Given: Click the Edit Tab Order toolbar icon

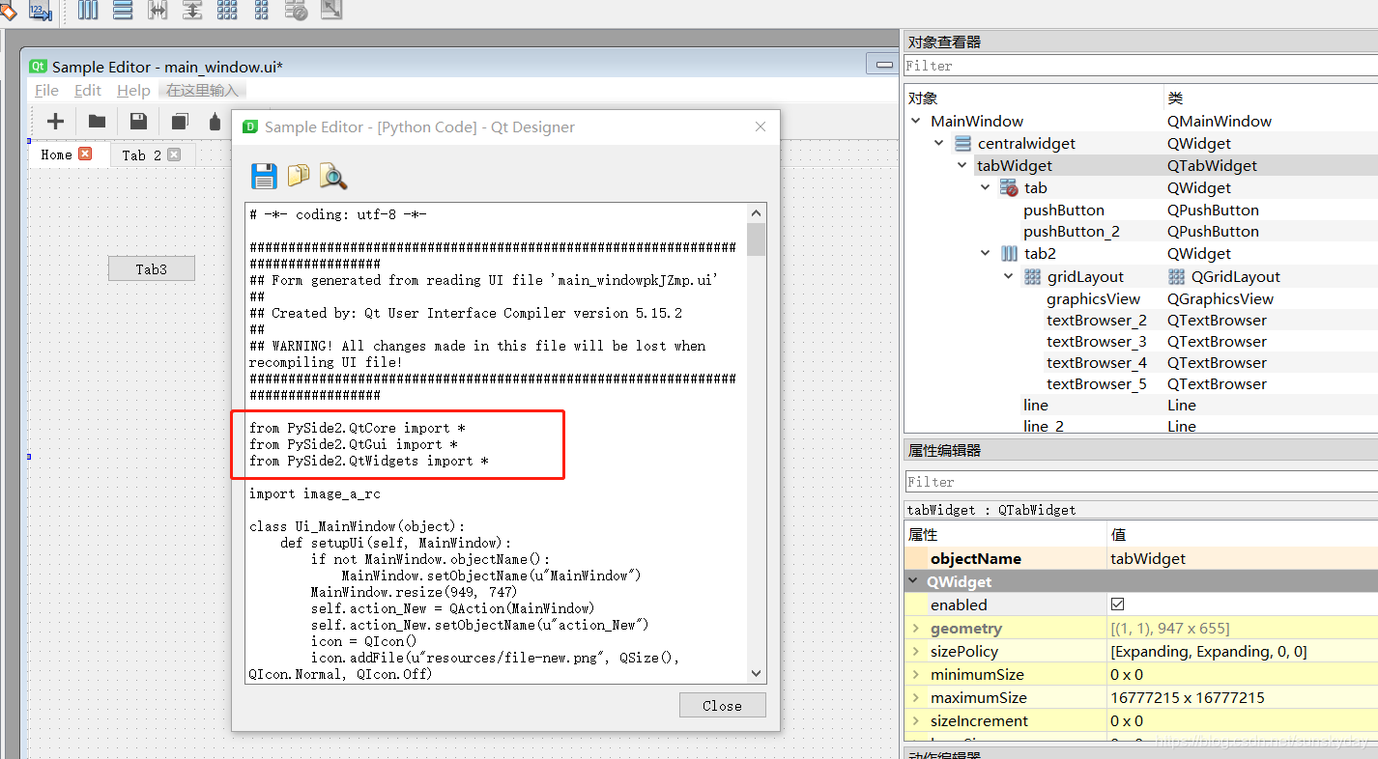Looking at the screenshot, I should tap(39, 12).
